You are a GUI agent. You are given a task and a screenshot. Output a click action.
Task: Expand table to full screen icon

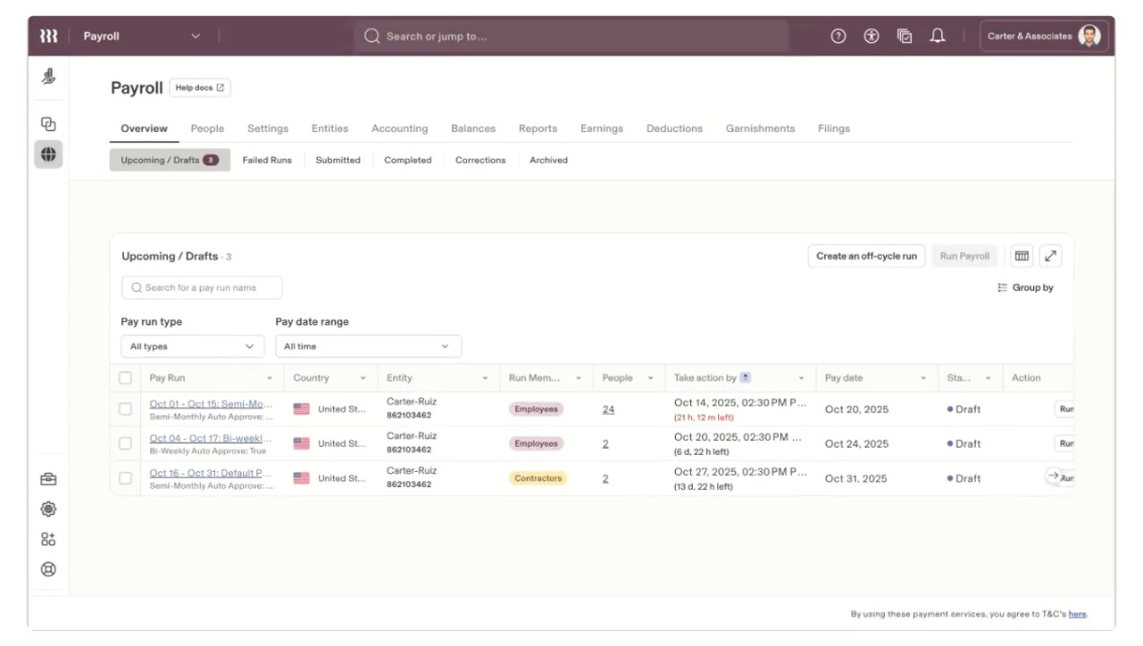point(1051,256)
